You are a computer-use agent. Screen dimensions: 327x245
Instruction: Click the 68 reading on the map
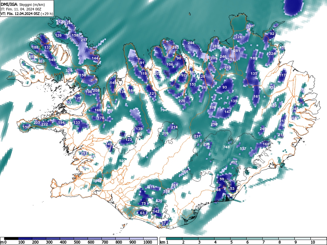pos(218,190)
